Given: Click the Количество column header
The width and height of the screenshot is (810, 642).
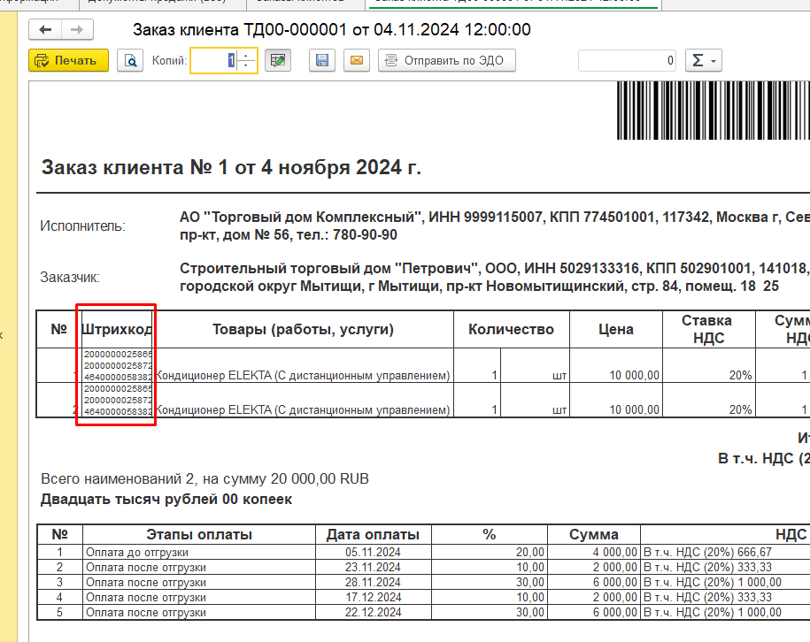Looking at the screenshot, I should pos(512,329).
